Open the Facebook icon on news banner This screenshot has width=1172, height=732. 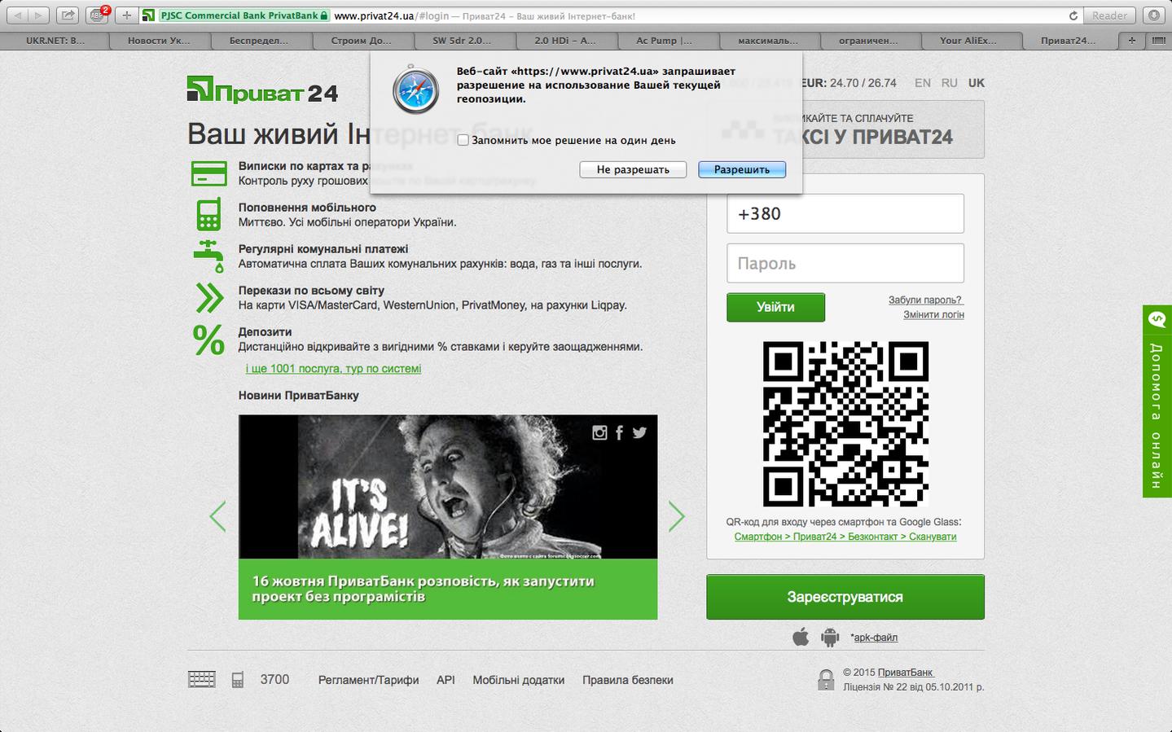coord(620,432)
